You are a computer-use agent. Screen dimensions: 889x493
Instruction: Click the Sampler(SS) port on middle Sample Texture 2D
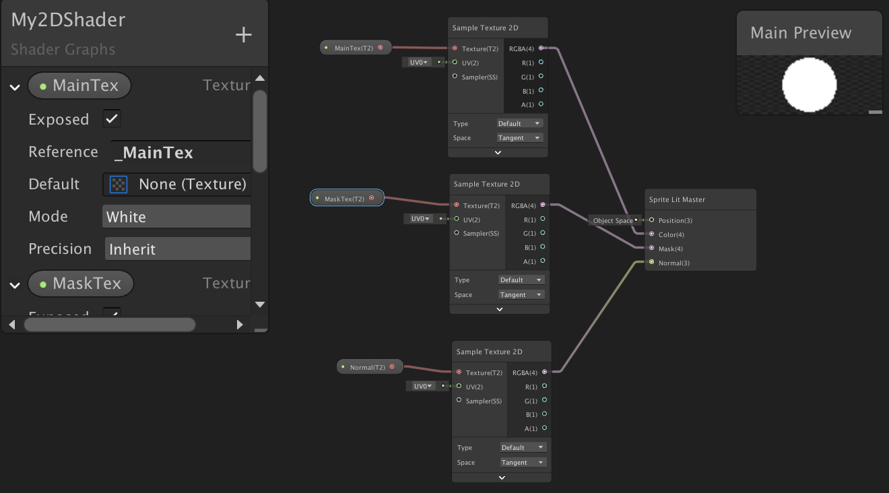pos(458,233)
